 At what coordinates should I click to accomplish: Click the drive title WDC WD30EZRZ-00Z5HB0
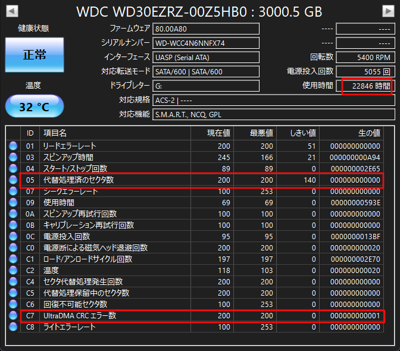tap(162, 12)
